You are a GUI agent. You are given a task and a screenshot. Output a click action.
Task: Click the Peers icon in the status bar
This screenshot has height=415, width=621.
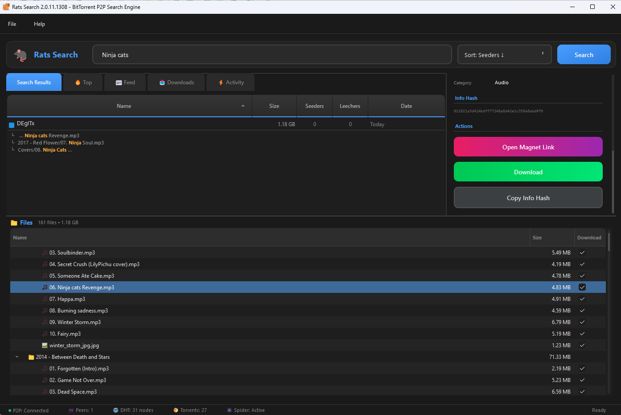point(71,410)
